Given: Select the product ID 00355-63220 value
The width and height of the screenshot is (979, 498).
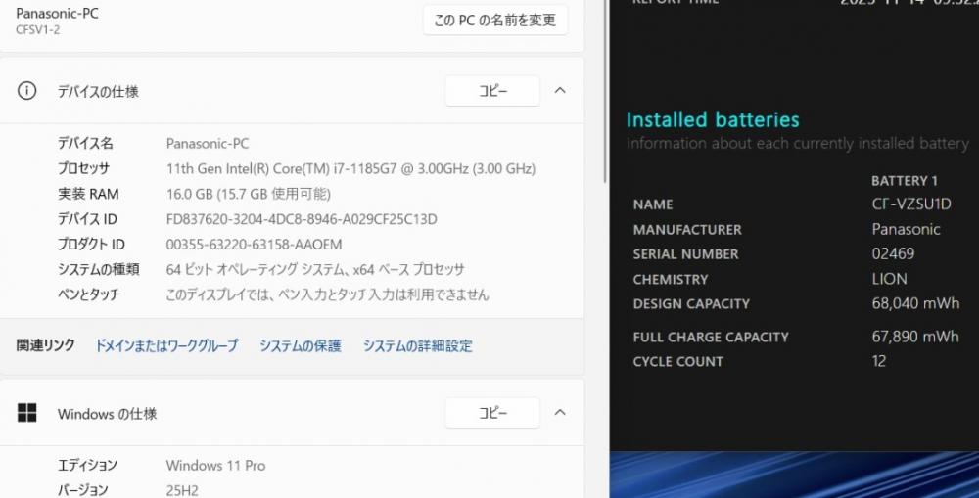Looking at the screenshot, I should pyautogui.click(x=254, y=245).
